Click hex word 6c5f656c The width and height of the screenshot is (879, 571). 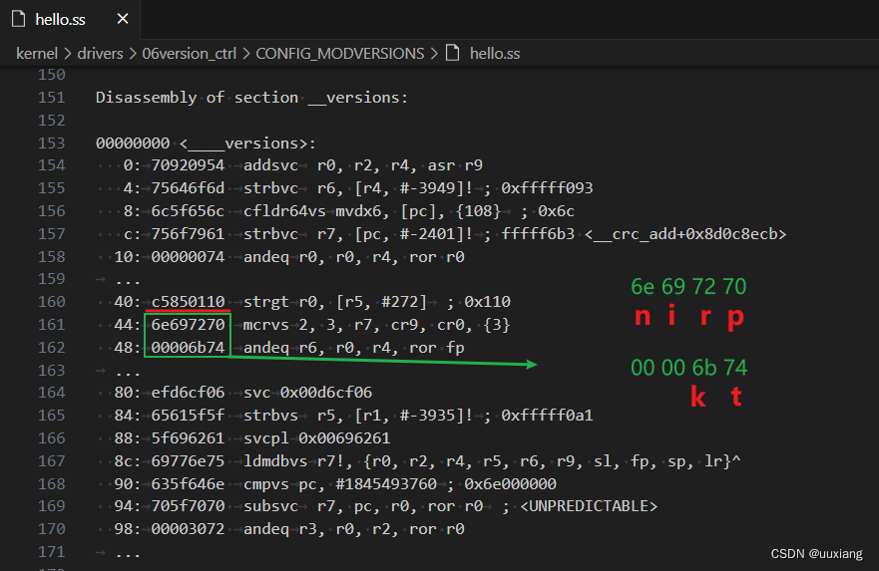(188, 211)
